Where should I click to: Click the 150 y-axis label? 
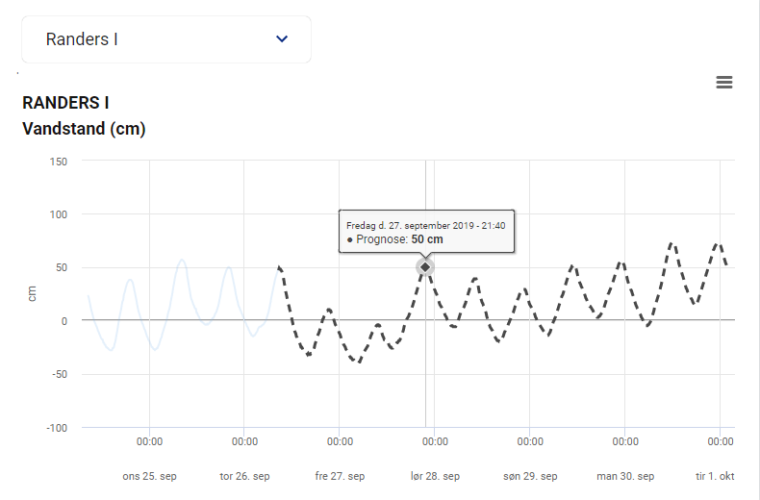58,161
